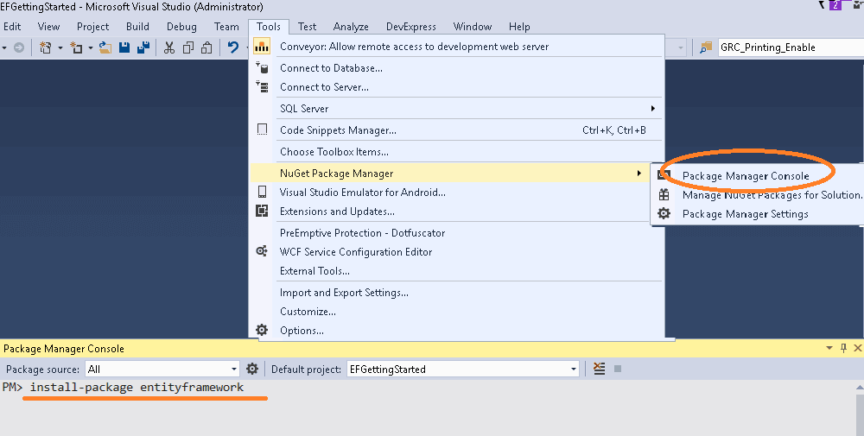Select Package Manager Settings entry
Viewport: 864px width, 436px height.
(x=745, y=213)
